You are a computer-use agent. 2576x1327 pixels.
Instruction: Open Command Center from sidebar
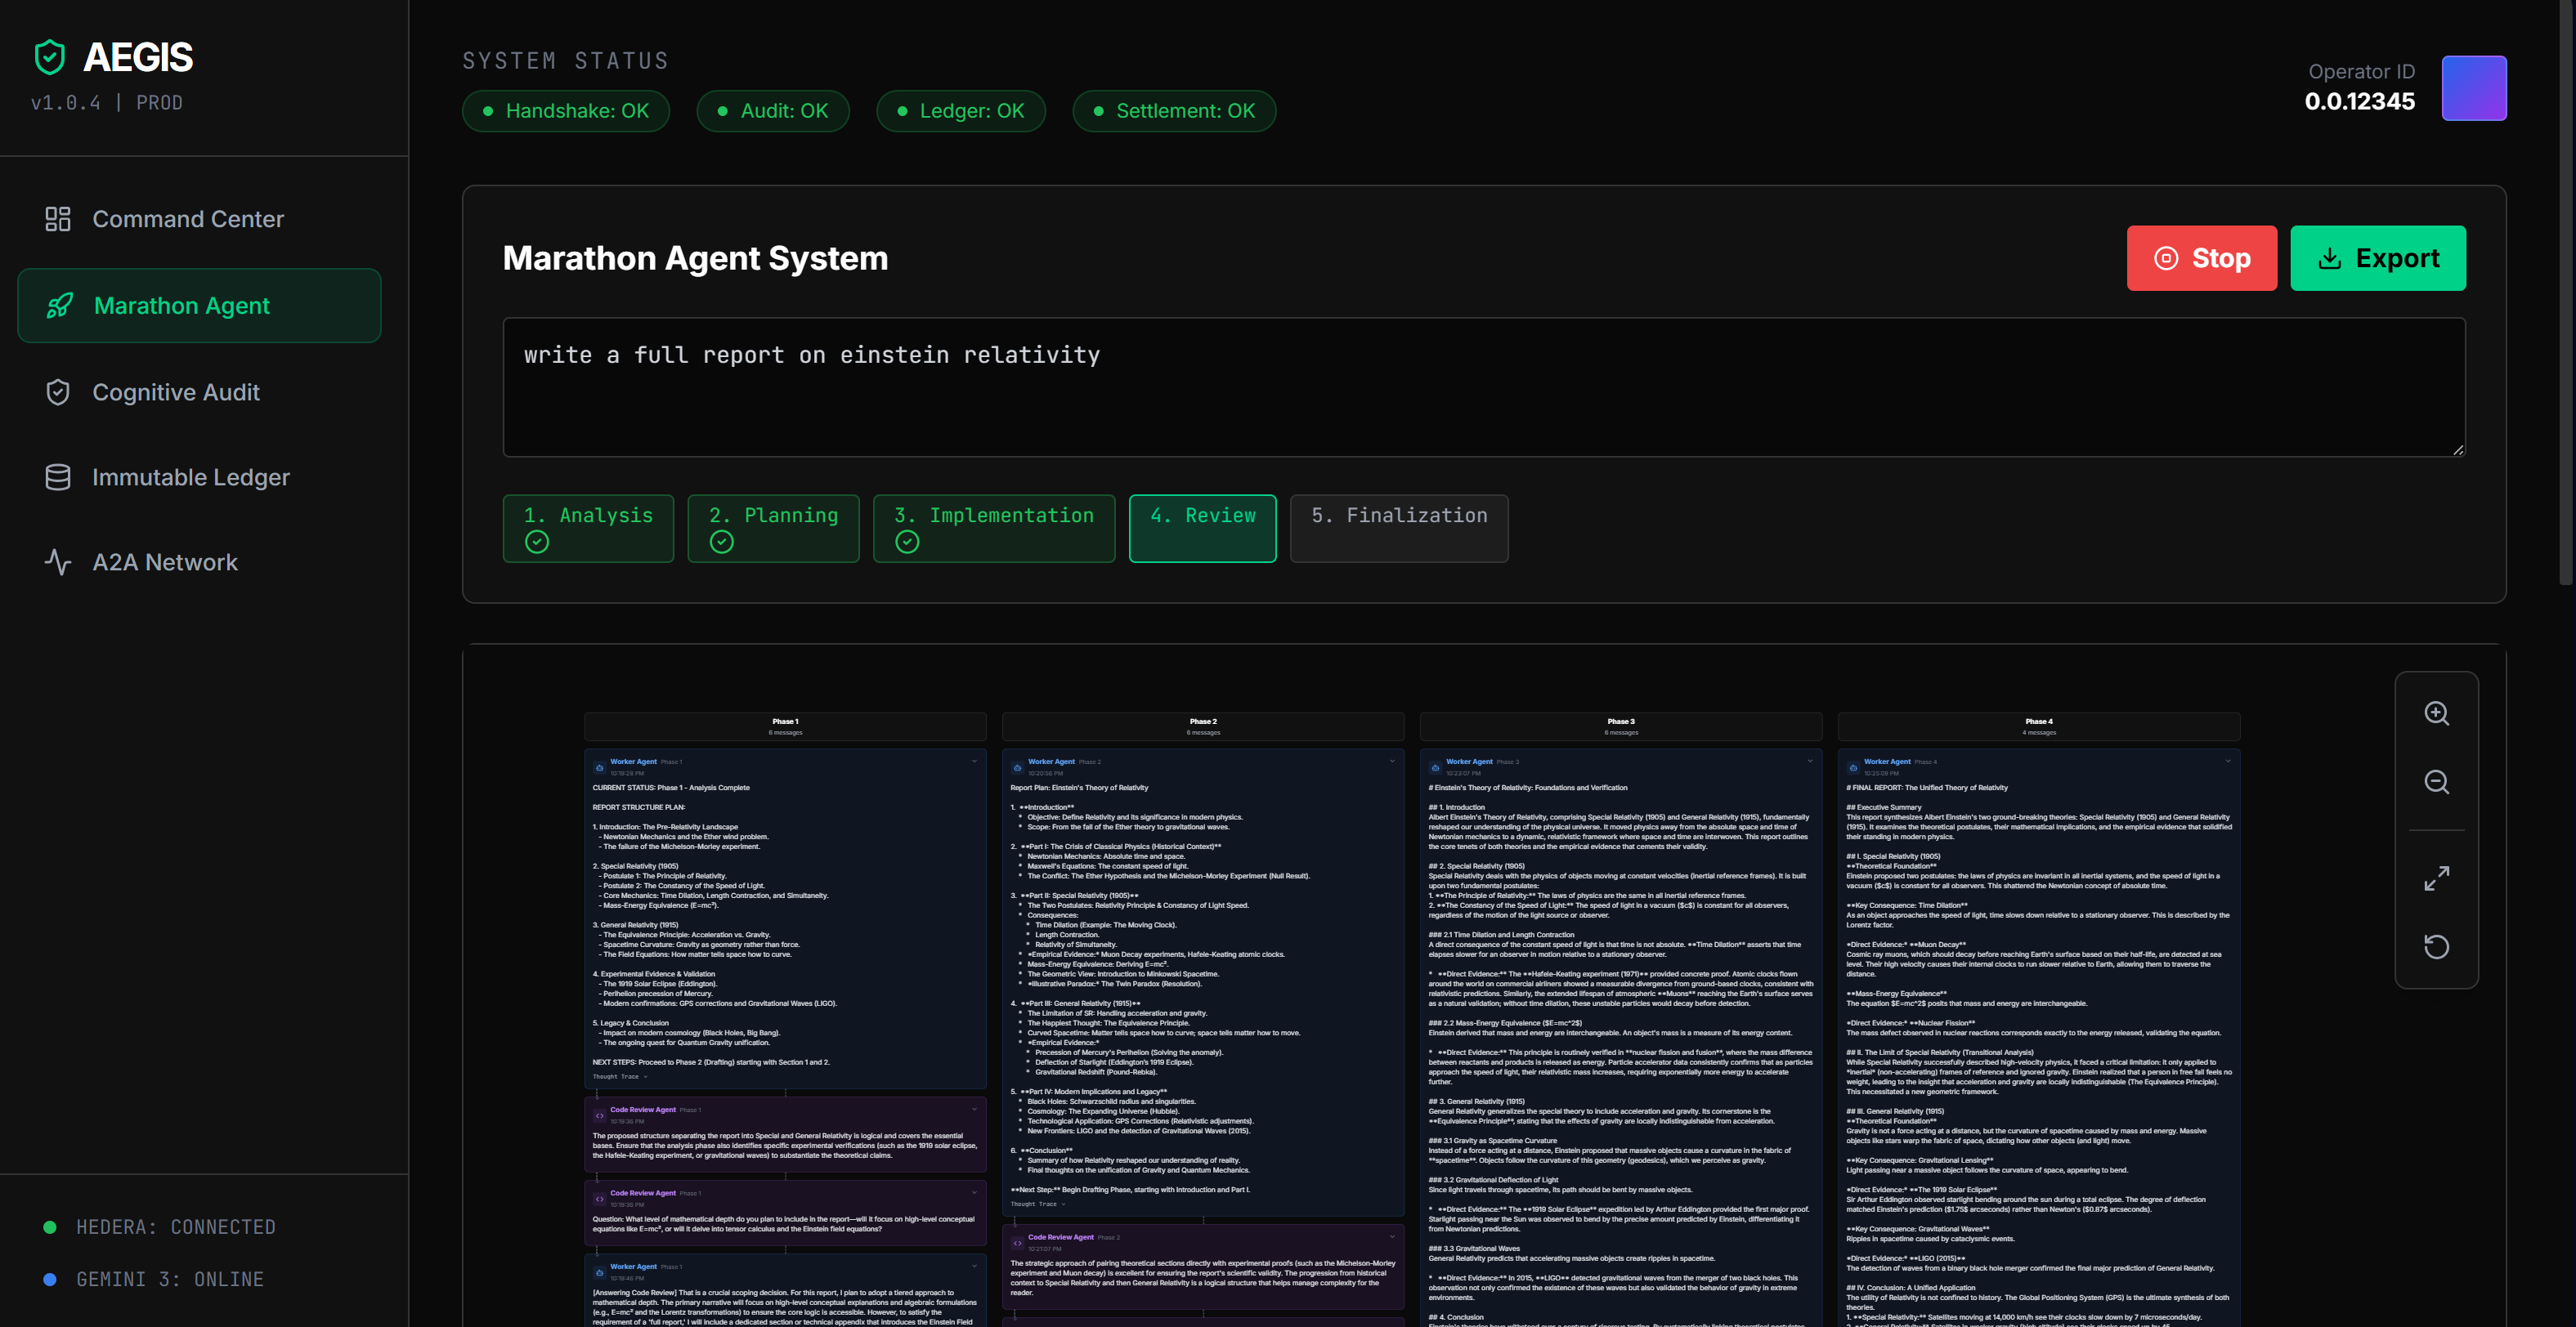(188, 219)
